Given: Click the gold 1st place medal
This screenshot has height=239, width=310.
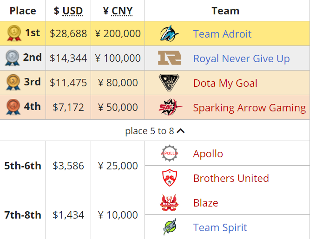Looking at the screenshot, I should click(14, 33).
